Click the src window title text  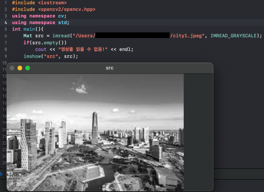(x=109, y=68)
